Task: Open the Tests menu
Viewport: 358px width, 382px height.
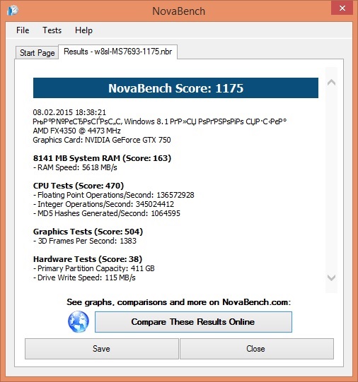Action: pos(52,30)
